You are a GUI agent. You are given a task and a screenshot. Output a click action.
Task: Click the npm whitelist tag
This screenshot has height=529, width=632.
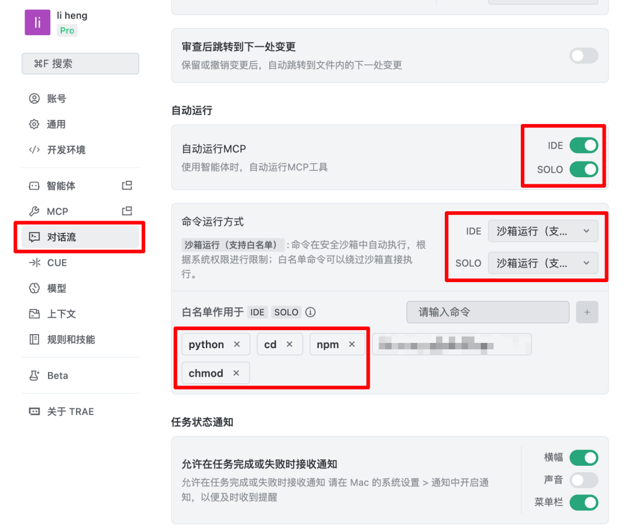(x=337, y=344)
